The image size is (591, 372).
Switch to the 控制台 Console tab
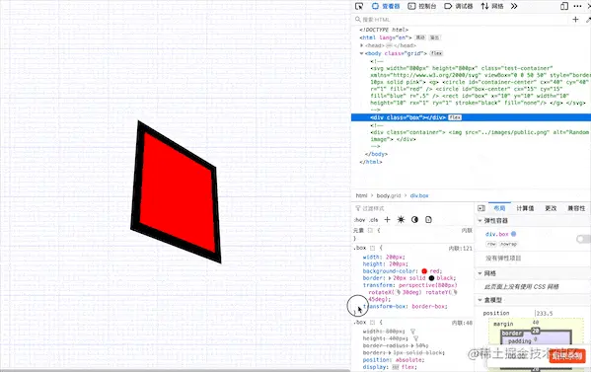(422, 6)
